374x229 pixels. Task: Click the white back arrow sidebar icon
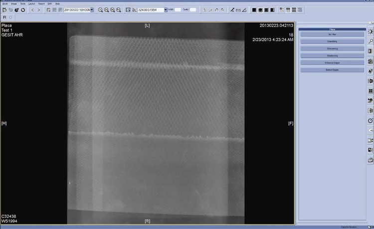tap(371, 130)
